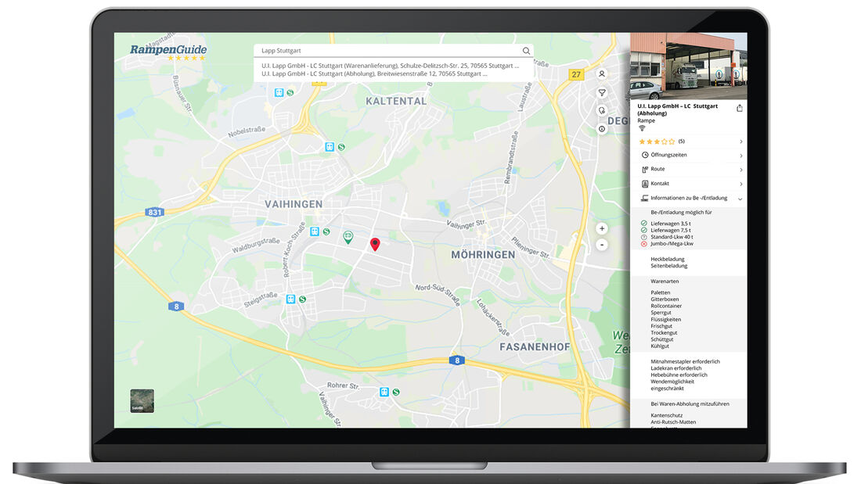
Task: Open the filter funnel icon
Action: pyautogui.click(x=602, y=92)
